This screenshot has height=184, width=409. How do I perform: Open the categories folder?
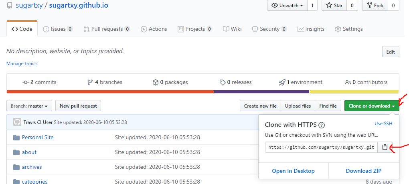pyautogui.click(x=35, y=181)
